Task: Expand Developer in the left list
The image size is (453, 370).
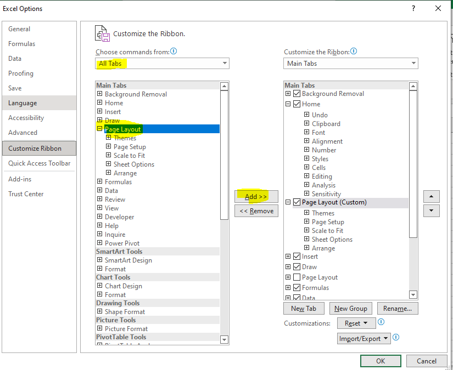Action: [x=100, y=217]
